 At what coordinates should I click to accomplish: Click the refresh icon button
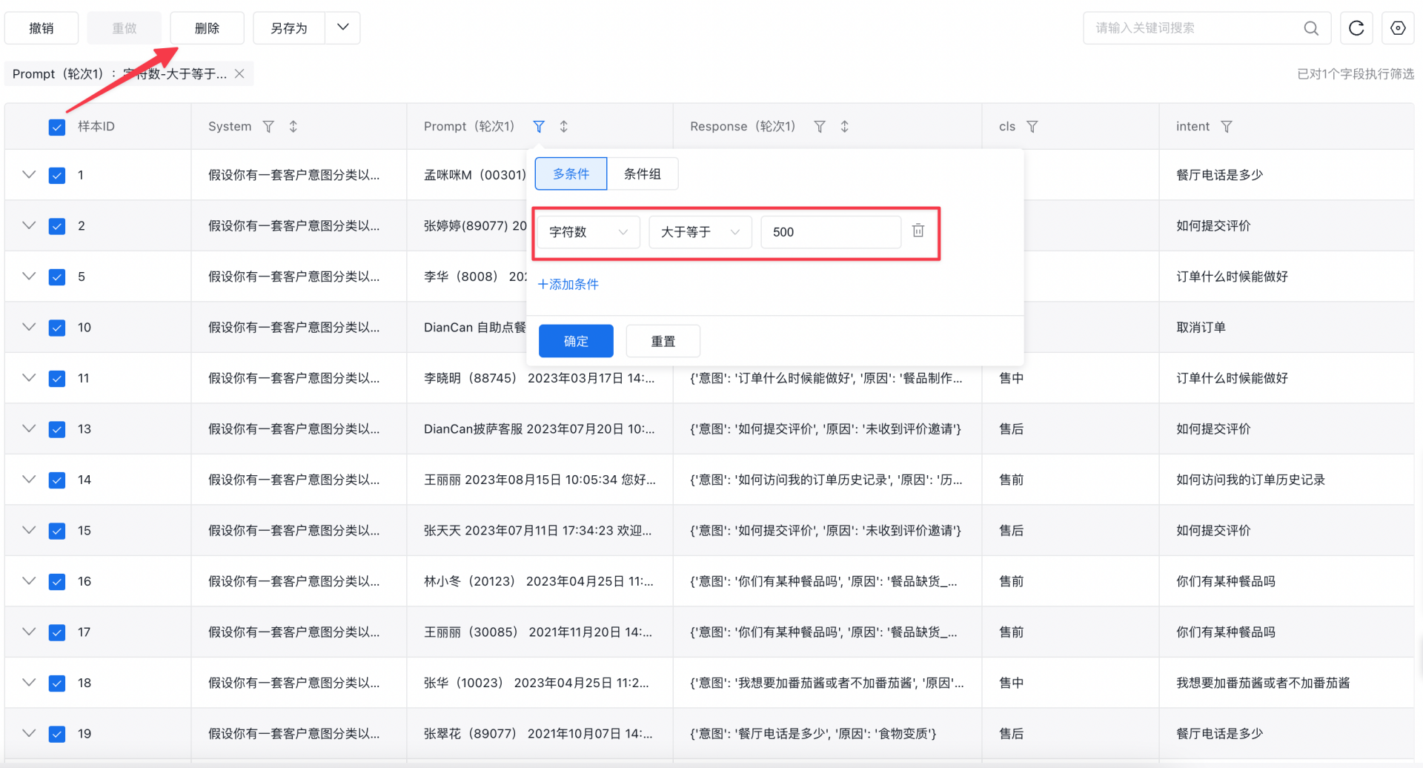(x=1356, y=28)
